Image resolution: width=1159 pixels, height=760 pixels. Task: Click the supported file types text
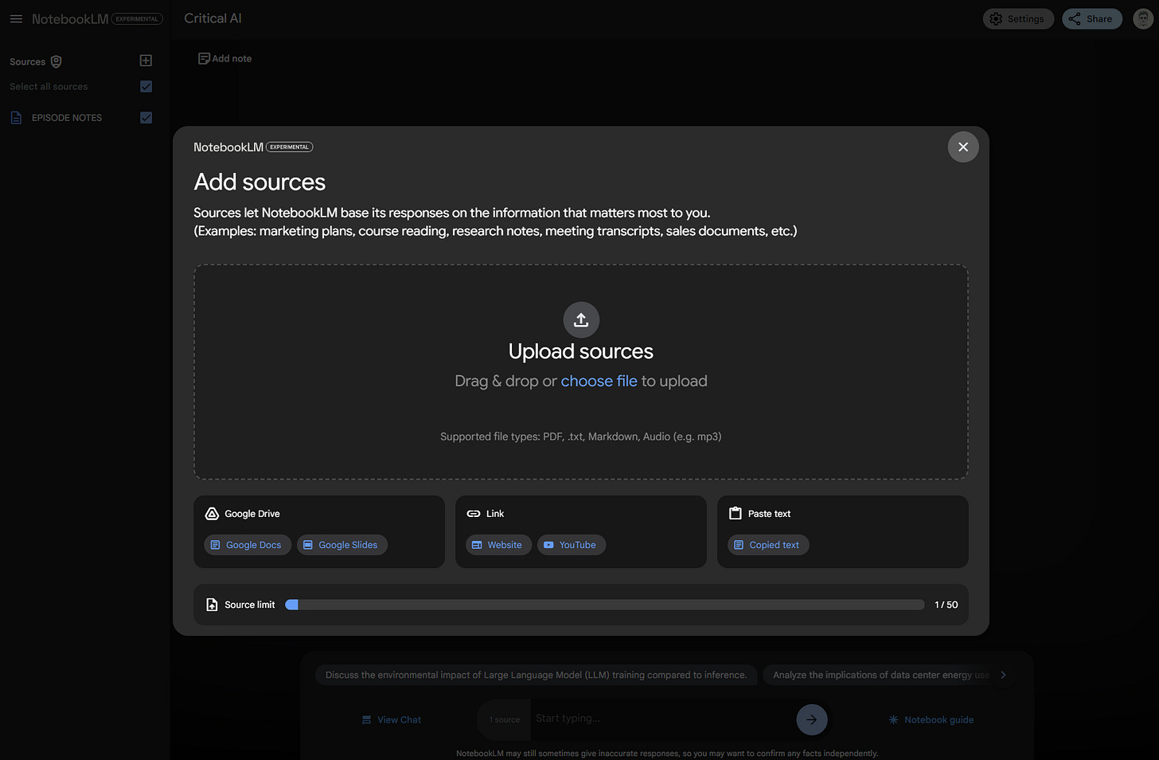click(581, 437)
